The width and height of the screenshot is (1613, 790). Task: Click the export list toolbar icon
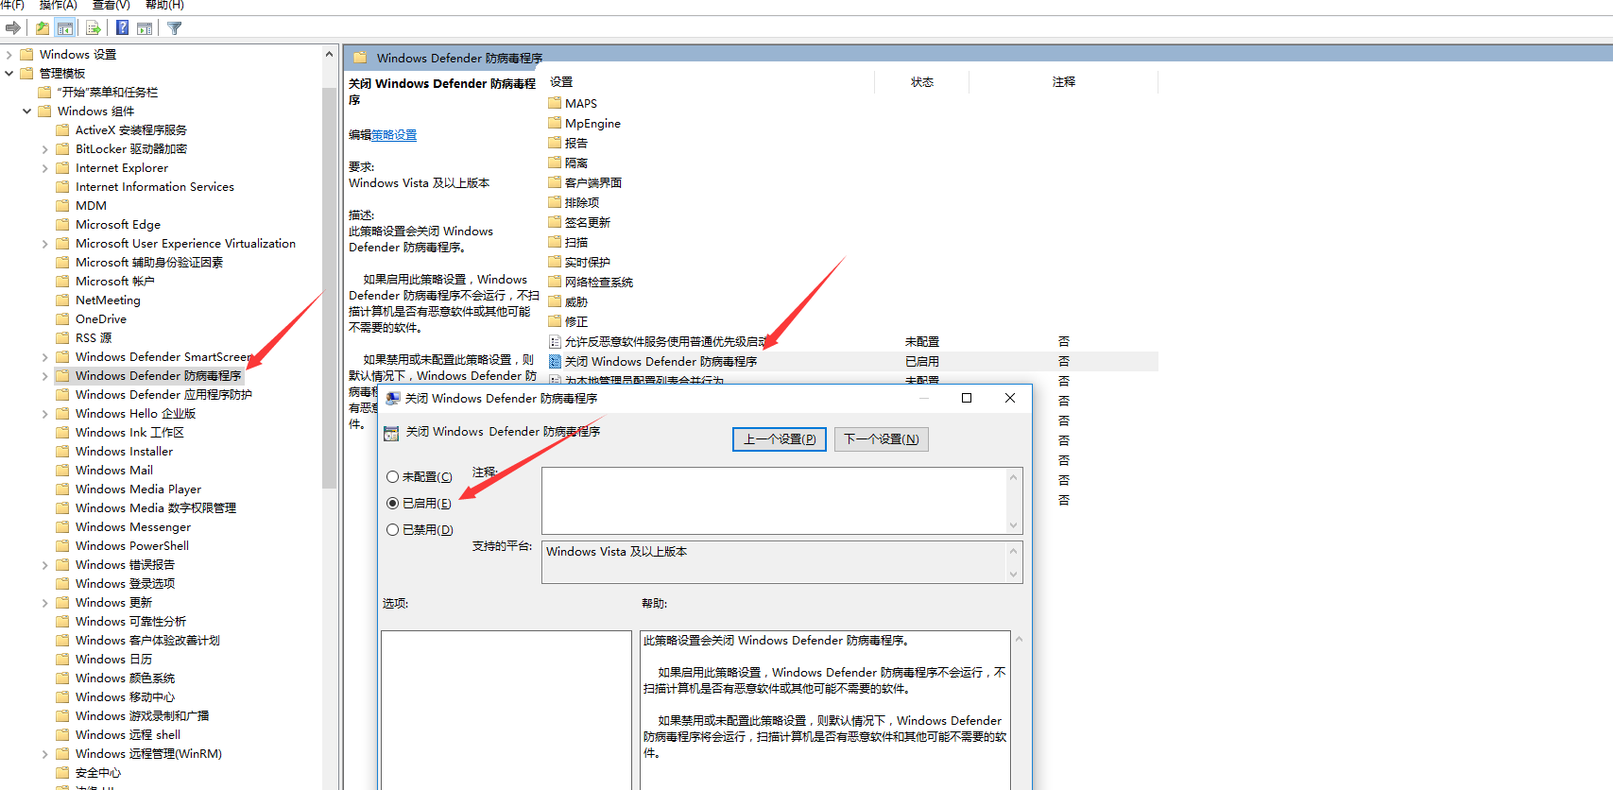[94, 28]
